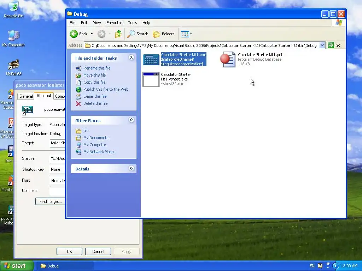Click the greyed Forward arrow button
Viewport: 362px width, 271px height.
[101, 34]
